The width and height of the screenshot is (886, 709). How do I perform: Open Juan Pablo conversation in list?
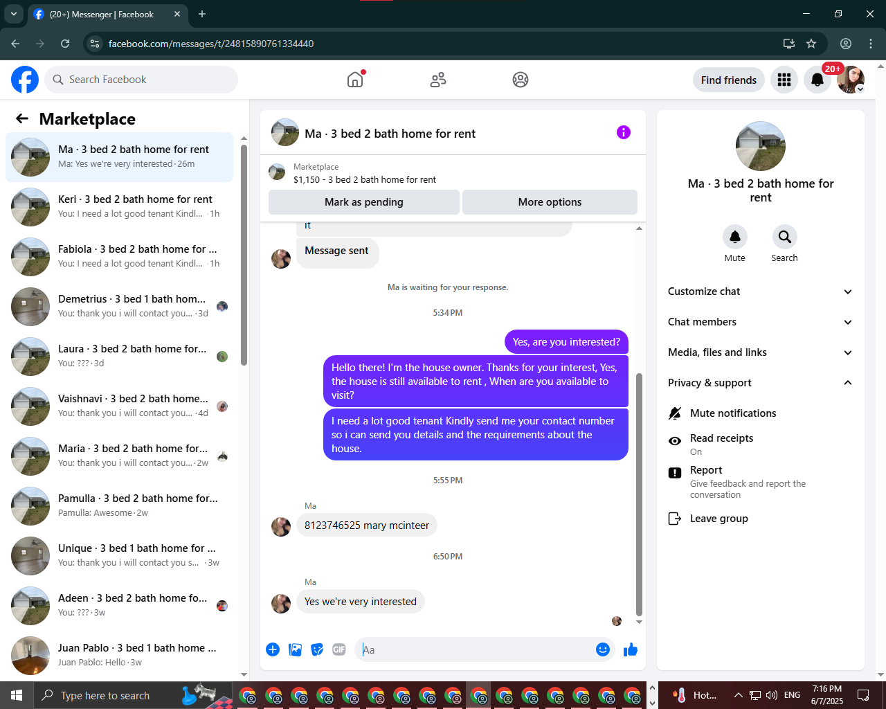tap(119, 656)
